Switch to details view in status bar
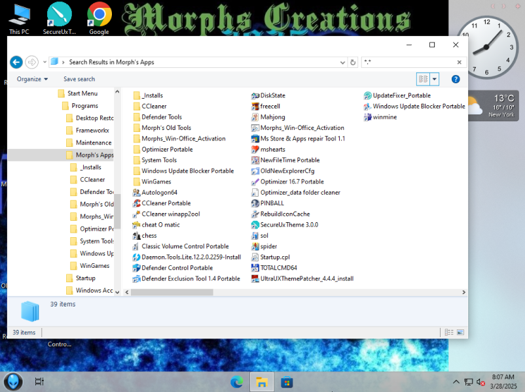Image resolution: width=525 pixels, height=392 pixels. coord(449,332)
